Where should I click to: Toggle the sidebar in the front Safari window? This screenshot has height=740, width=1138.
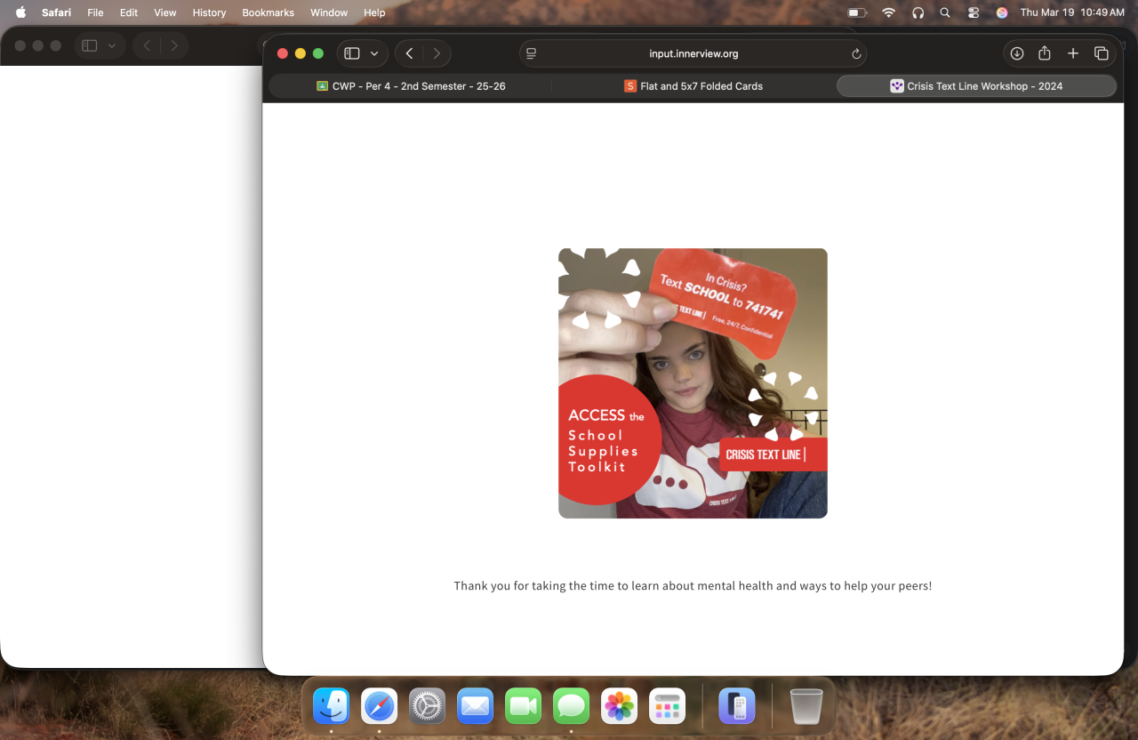[352, 53]
